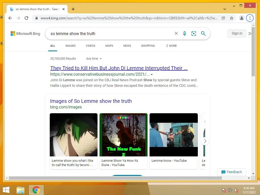
Task: Go to the Microsoft Bing logo home
Action: 25,34
